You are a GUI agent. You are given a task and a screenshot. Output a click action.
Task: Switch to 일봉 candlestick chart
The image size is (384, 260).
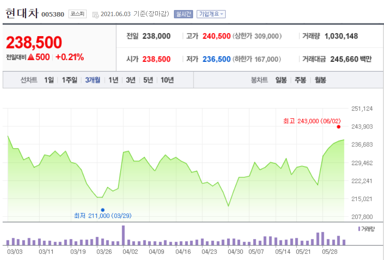tap(281, 80)
